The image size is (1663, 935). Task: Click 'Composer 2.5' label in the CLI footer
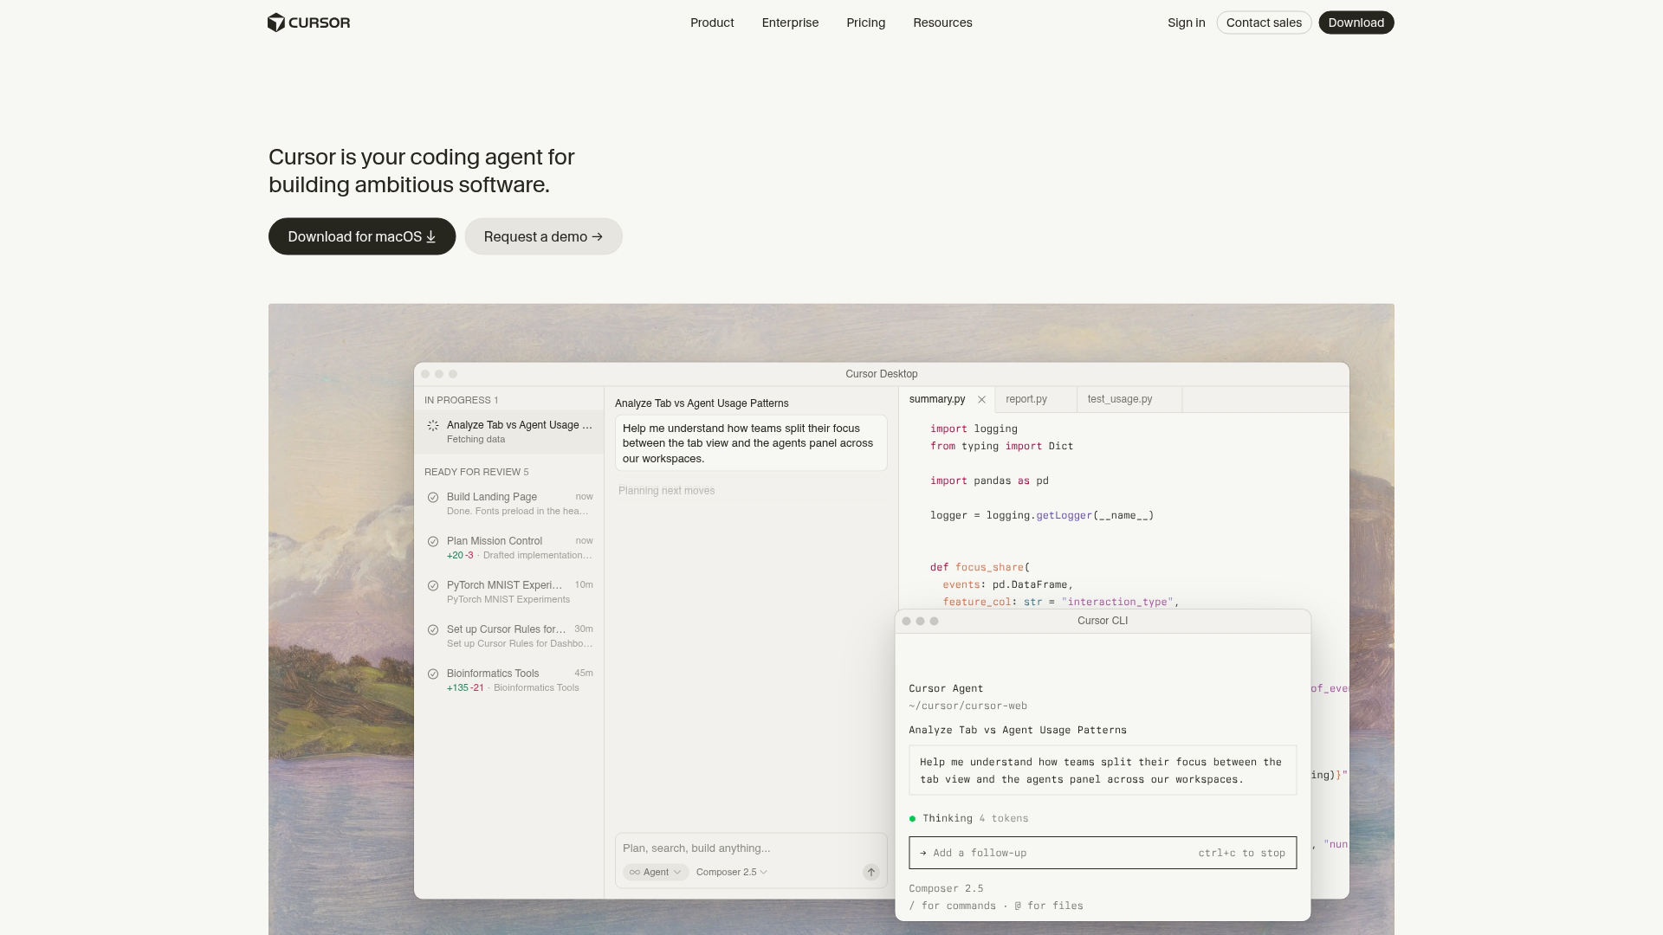[946, 888]
